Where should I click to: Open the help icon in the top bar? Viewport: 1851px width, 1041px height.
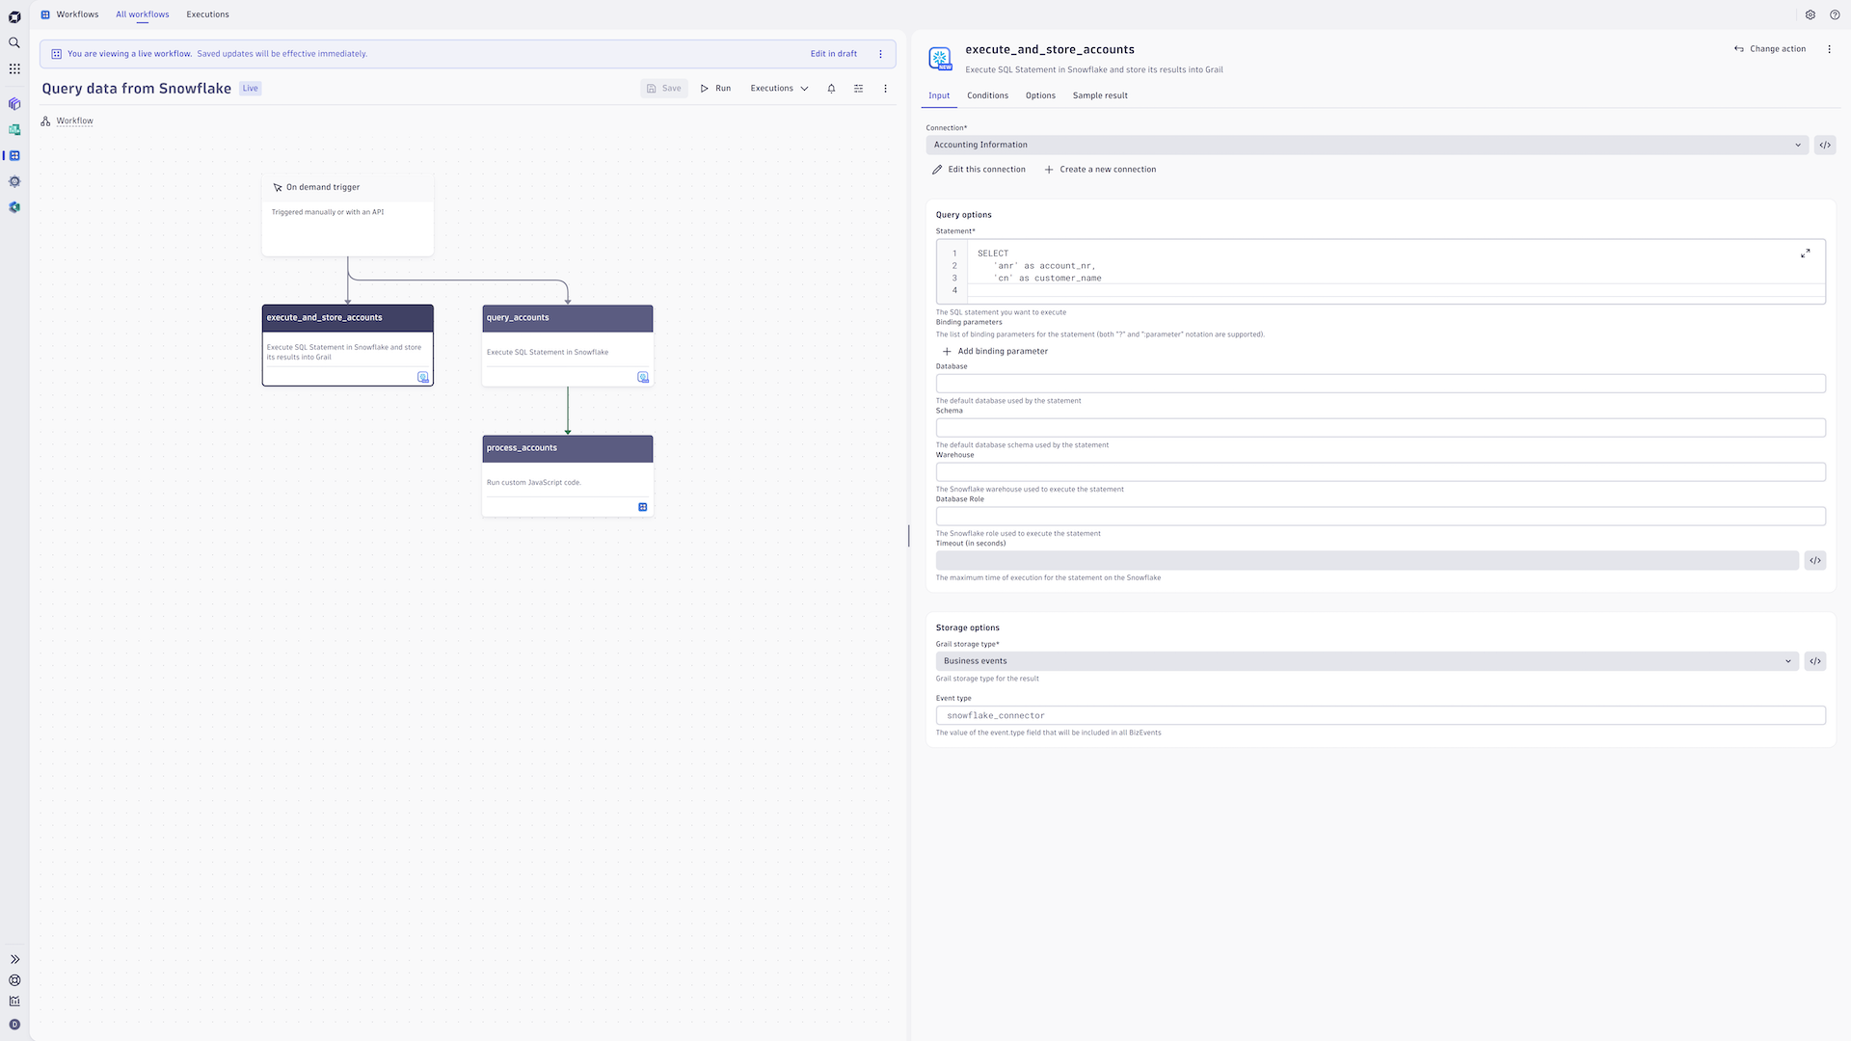point(1834,14)
